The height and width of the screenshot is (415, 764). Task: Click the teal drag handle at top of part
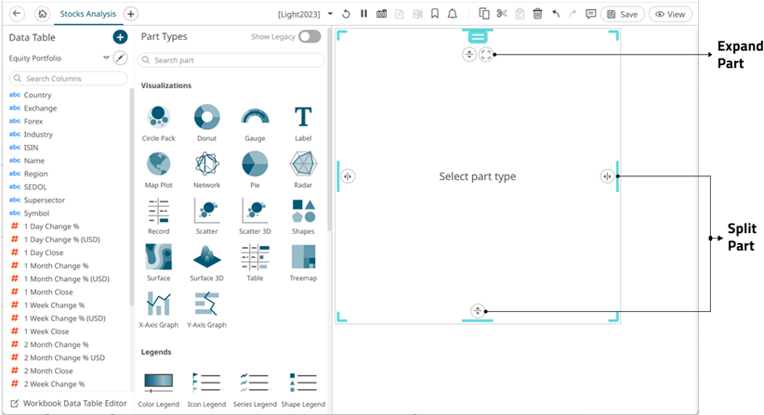pyautogui.click(x=478, y=36)
